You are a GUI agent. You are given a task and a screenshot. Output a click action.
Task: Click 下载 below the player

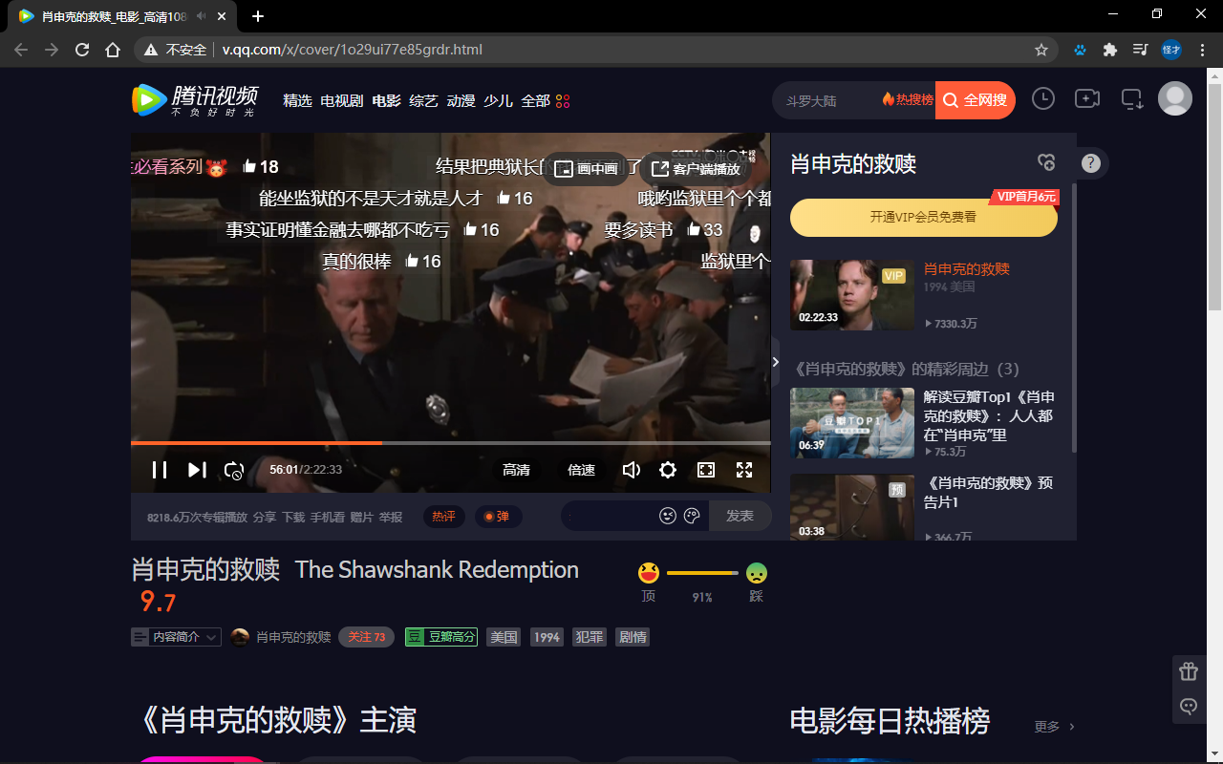click(293, 517)
